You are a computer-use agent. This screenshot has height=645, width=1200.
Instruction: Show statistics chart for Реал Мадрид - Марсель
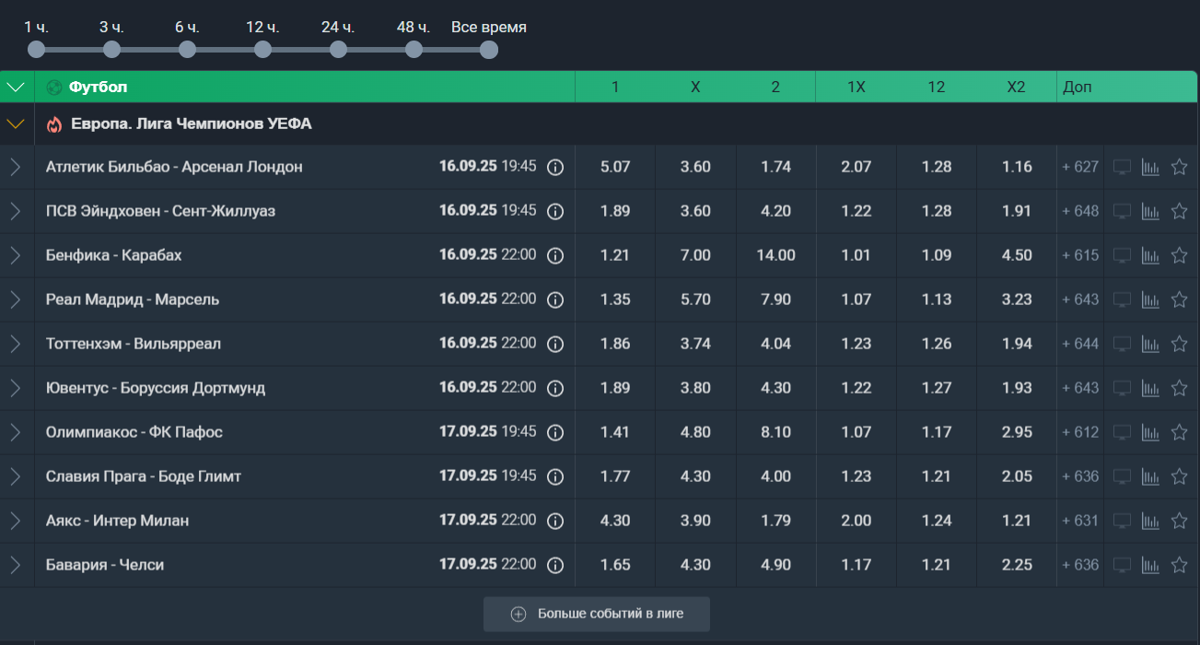coord(1150,299)
